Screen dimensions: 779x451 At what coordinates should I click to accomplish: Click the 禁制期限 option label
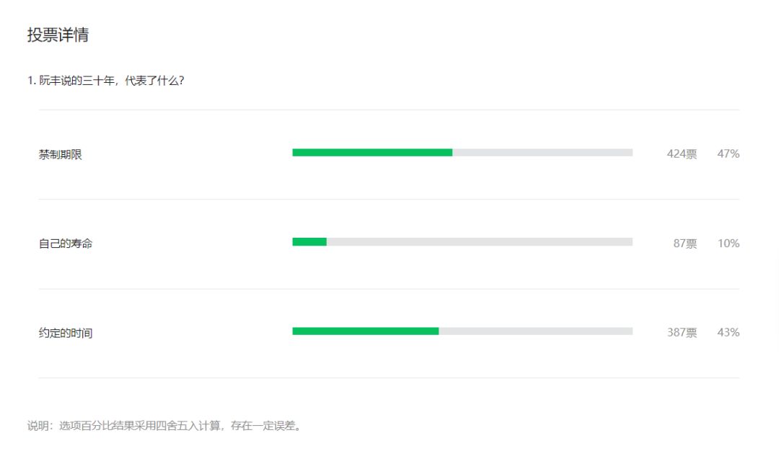coord(60,154)
